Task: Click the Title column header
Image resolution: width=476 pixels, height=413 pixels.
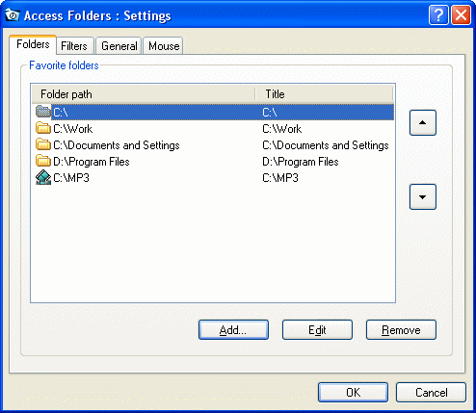Action: click(325, 94)
